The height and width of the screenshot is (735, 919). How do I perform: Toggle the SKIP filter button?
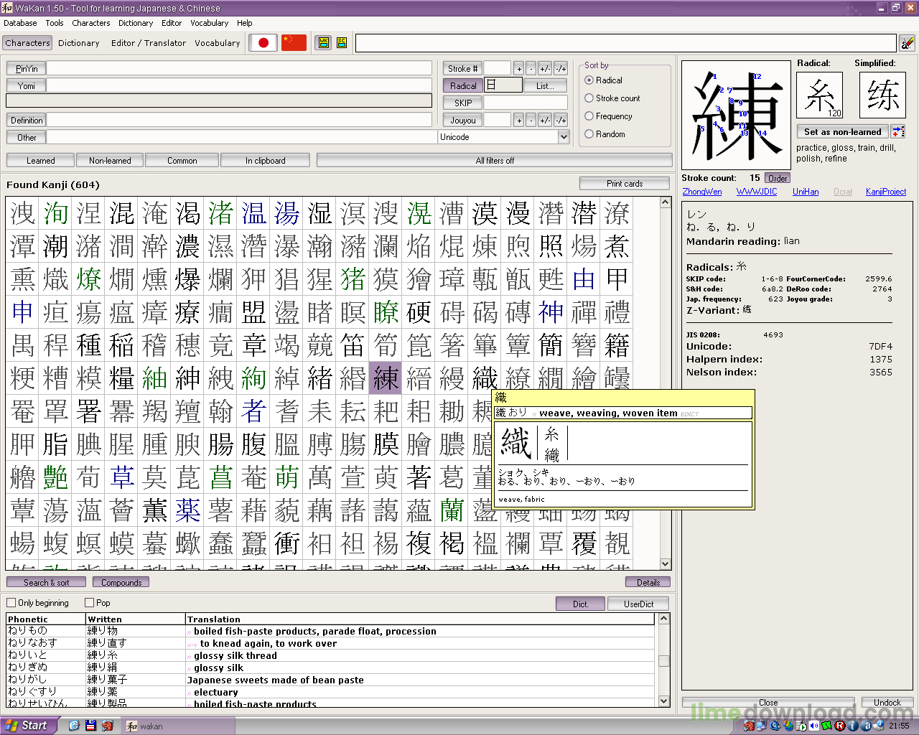click(x=462, y=103)
